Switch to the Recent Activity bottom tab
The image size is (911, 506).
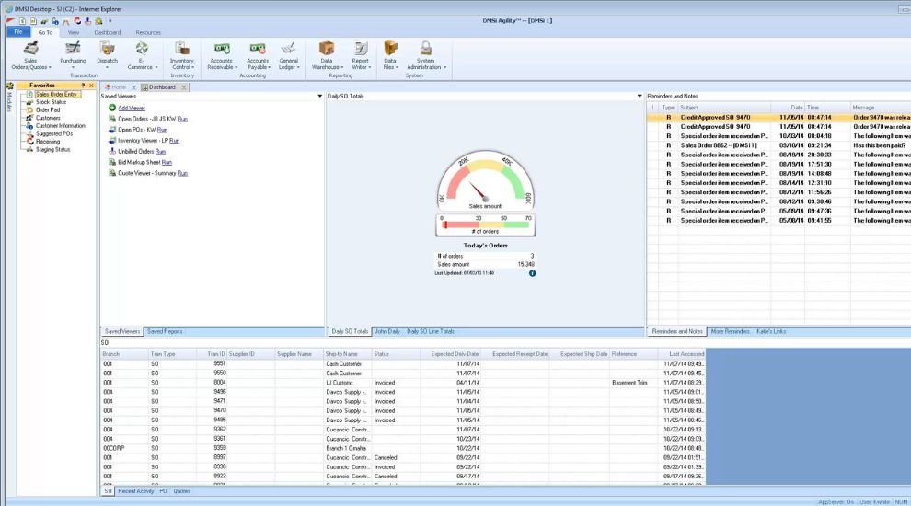coord(136,491)
